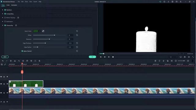Click the voiceover microphone icon
The height and width of the screenshot is (110, 196).
click(x=164, y=61)
